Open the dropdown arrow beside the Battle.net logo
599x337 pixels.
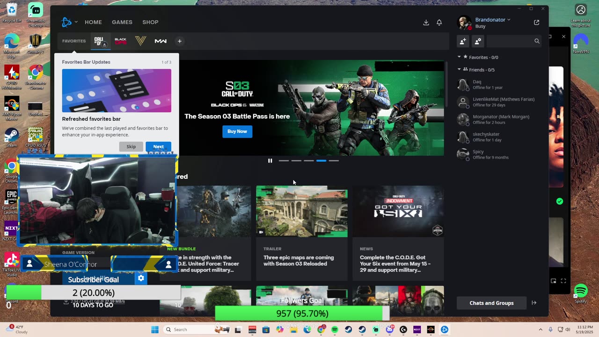tap(76, 22)
